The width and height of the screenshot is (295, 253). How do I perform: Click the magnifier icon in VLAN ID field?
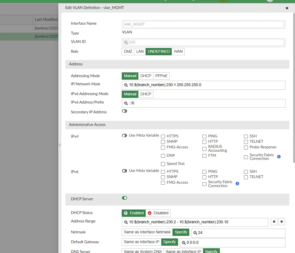click(126, 42)
